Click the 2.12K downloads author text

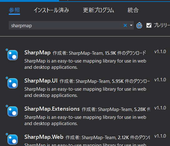(108, 138)
